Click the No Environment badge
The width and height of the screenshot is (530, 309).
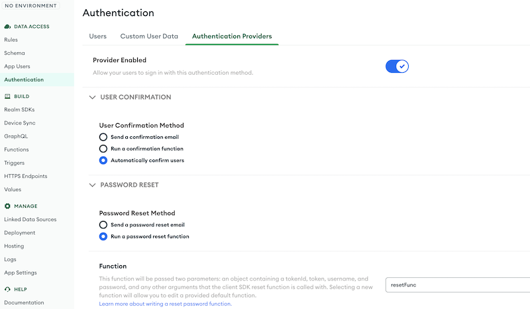(30, 5)
